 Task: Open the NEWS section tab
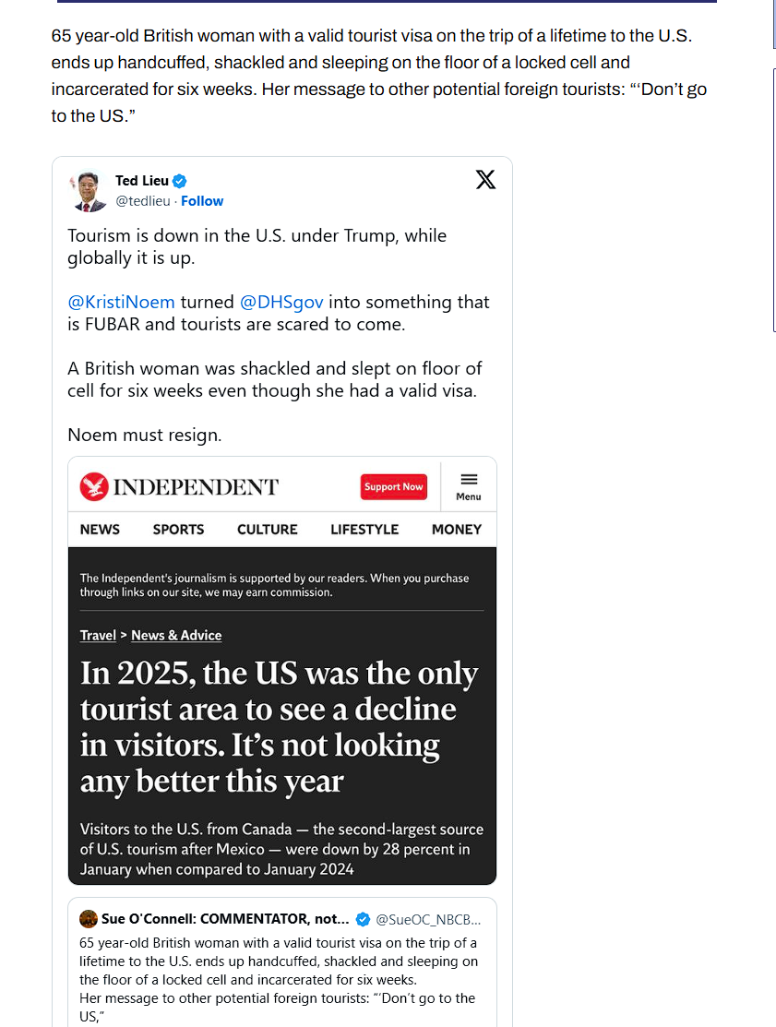click(100, 530)
